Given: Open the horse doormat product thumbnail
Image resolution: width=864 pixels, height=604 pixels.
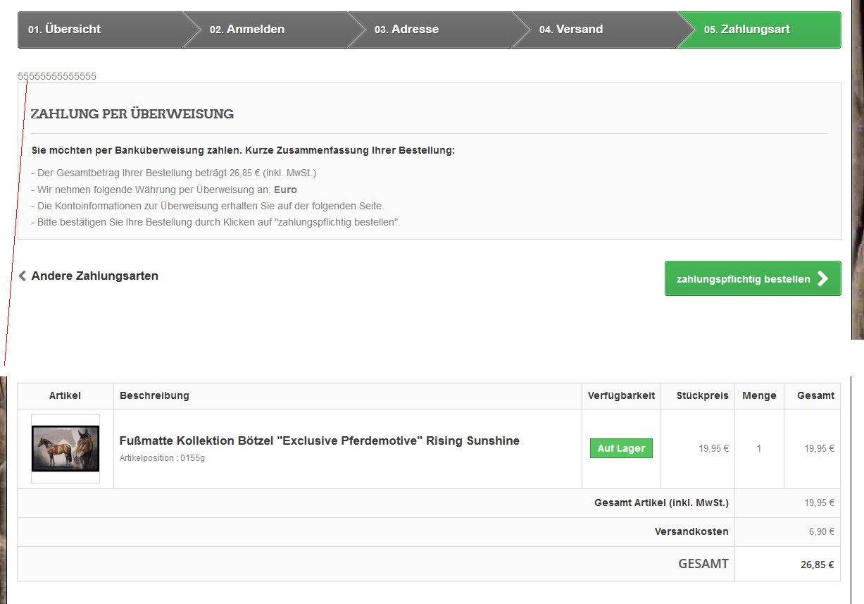Looking at the screenshot, I should click(x=65, y=449).
